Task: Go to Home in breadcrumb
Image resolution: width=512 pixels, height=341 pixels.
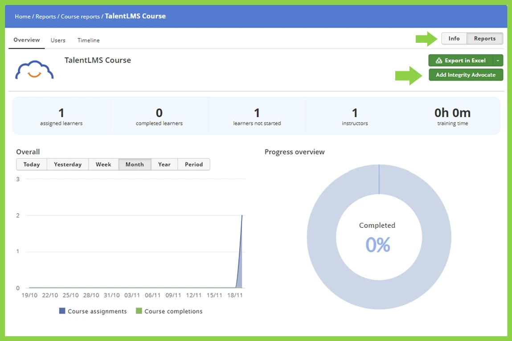Action: pos(23,16)
